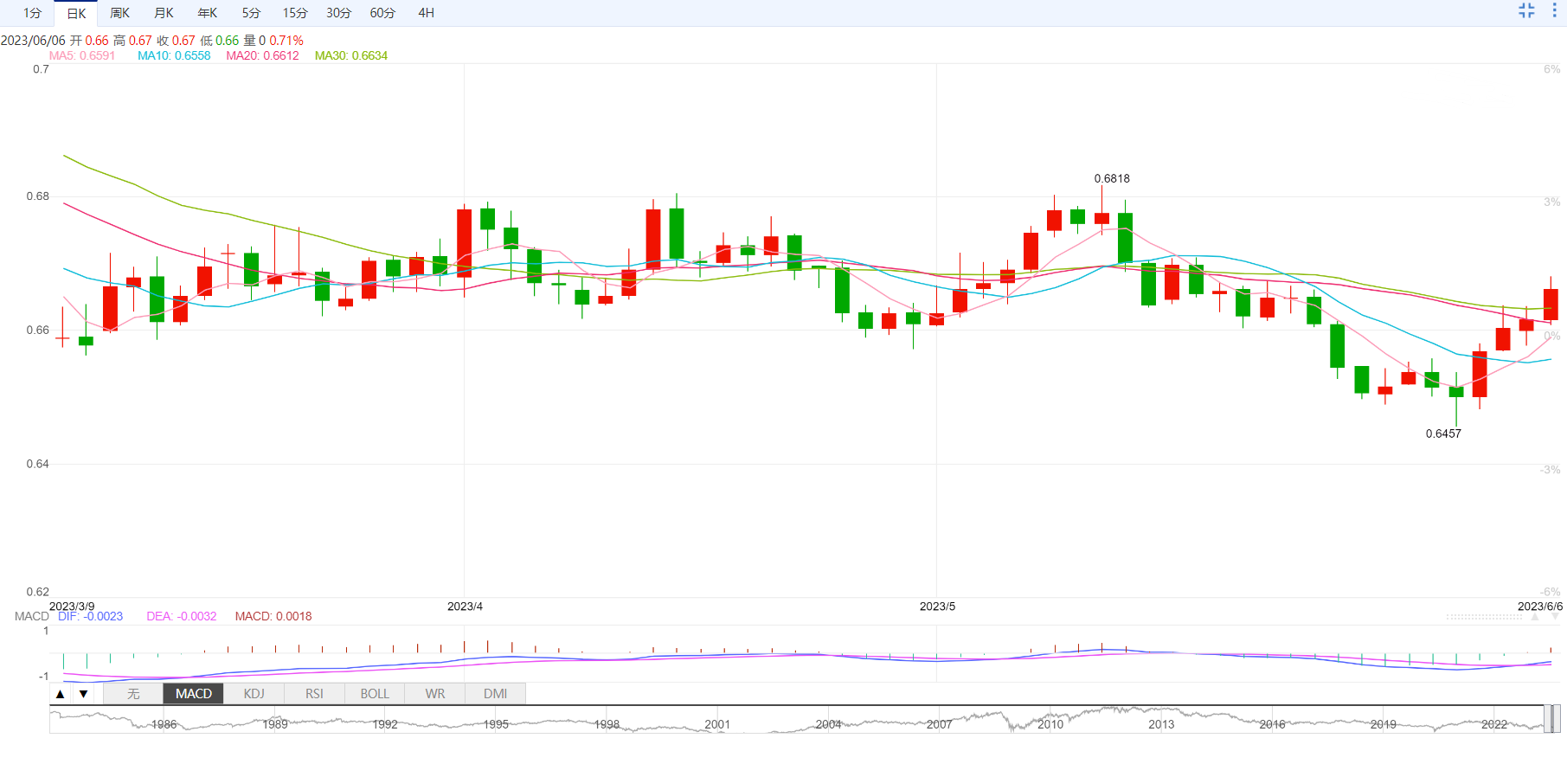
Task: Select the 年K yearly chart tab
Action: (208, 13)
